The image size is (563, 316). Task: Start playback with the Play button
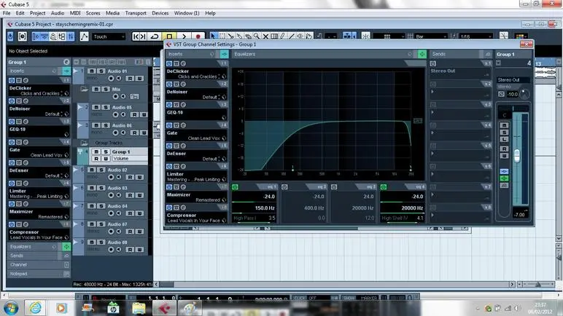pyautogui.click(x=184, y=36)
